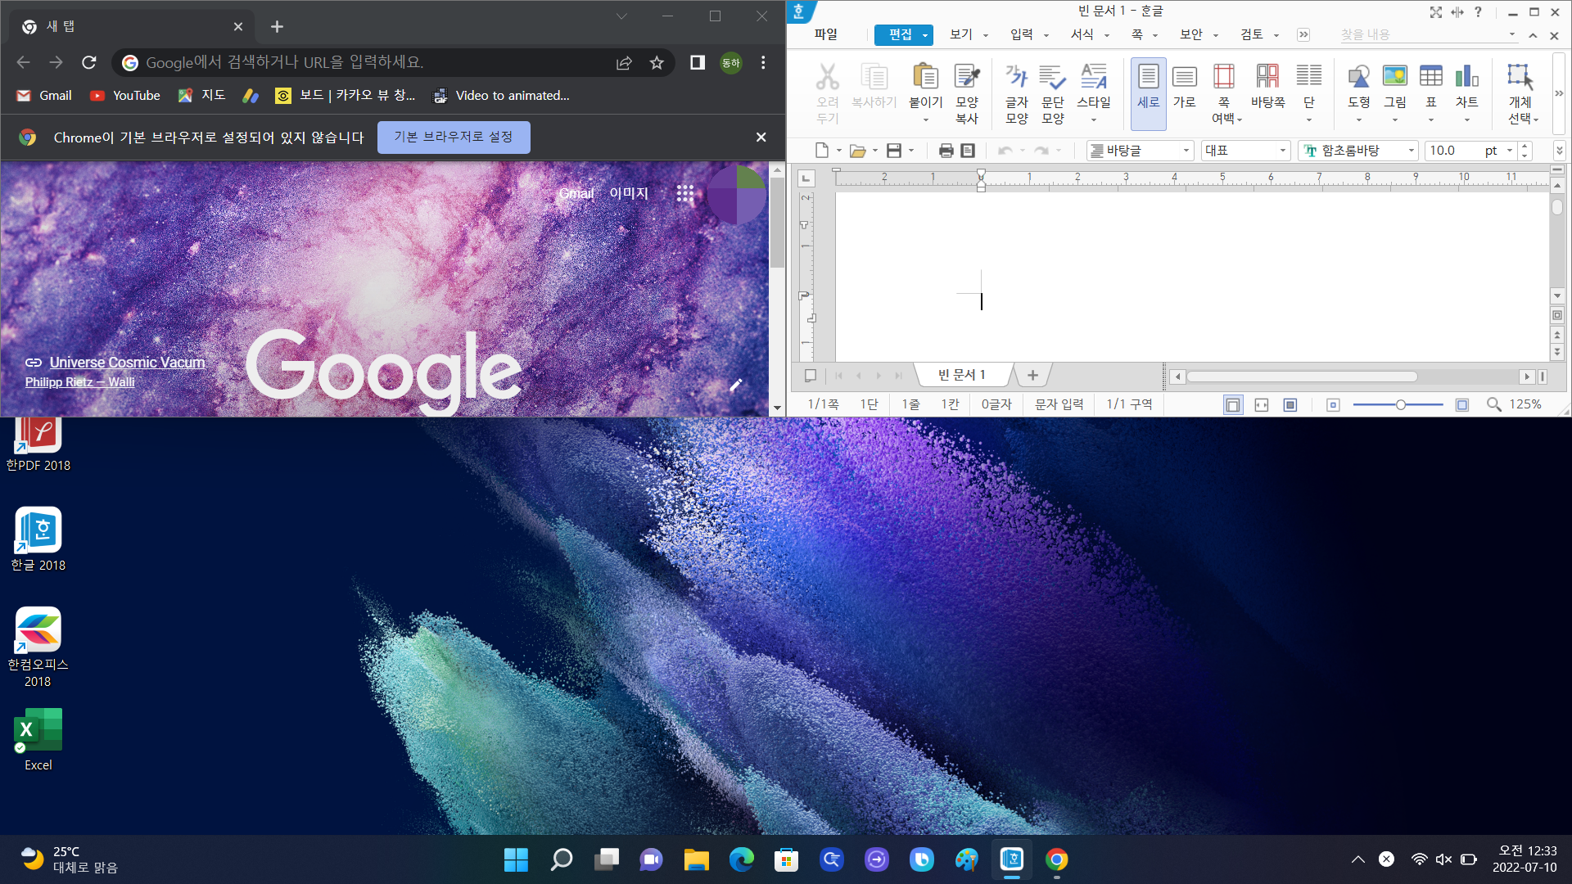
Task: Click the print icon in Hangul toolbar
Action: pos(946,151)
